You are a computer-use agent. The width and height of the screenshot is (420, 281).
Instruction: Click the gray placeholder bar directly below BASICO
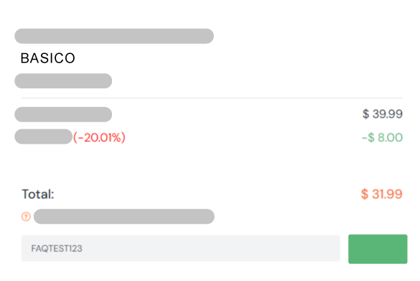[63, 81]
